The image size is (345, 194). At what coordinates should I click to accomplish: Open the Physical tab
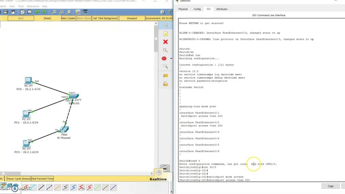point(183,9)
